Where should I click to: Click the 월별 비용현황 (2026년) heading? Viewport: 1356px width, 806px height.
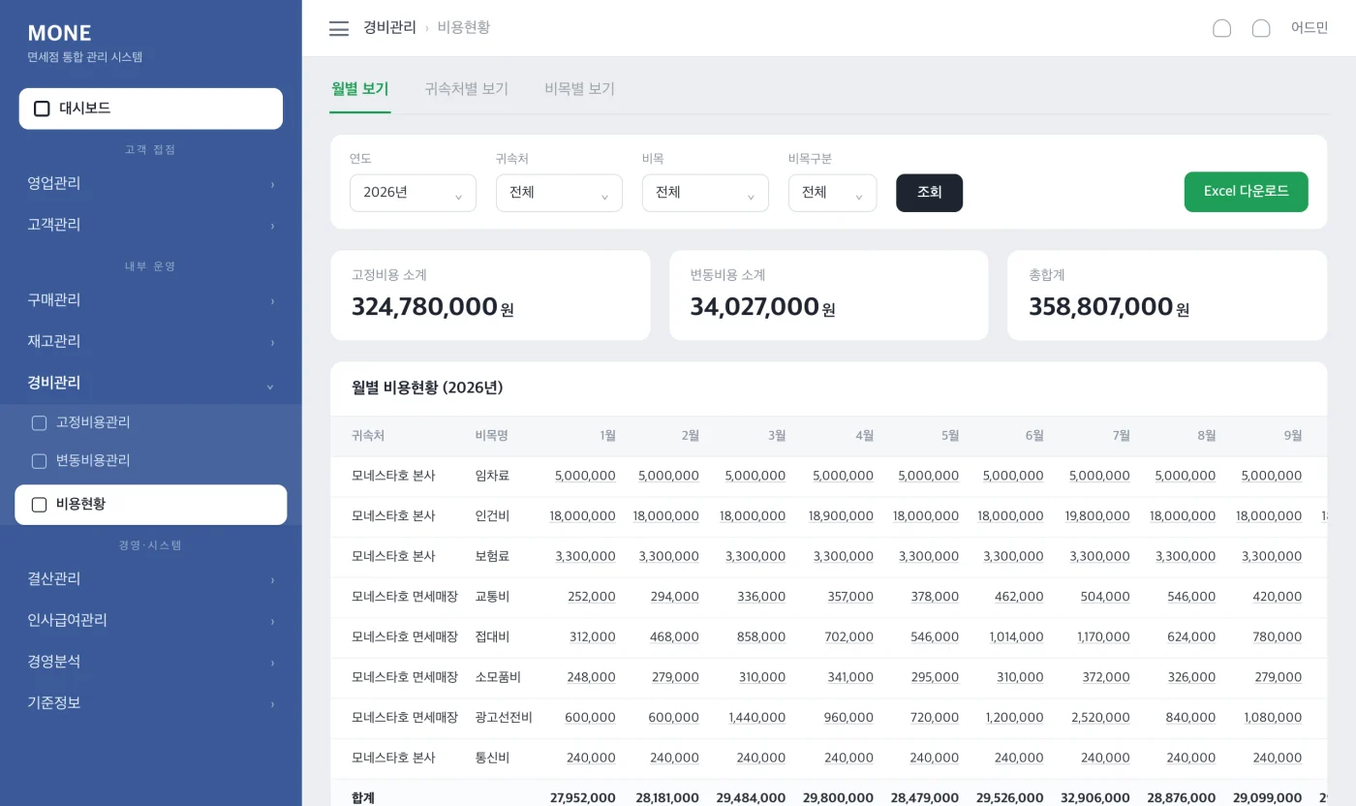click(x=427, y=387)
